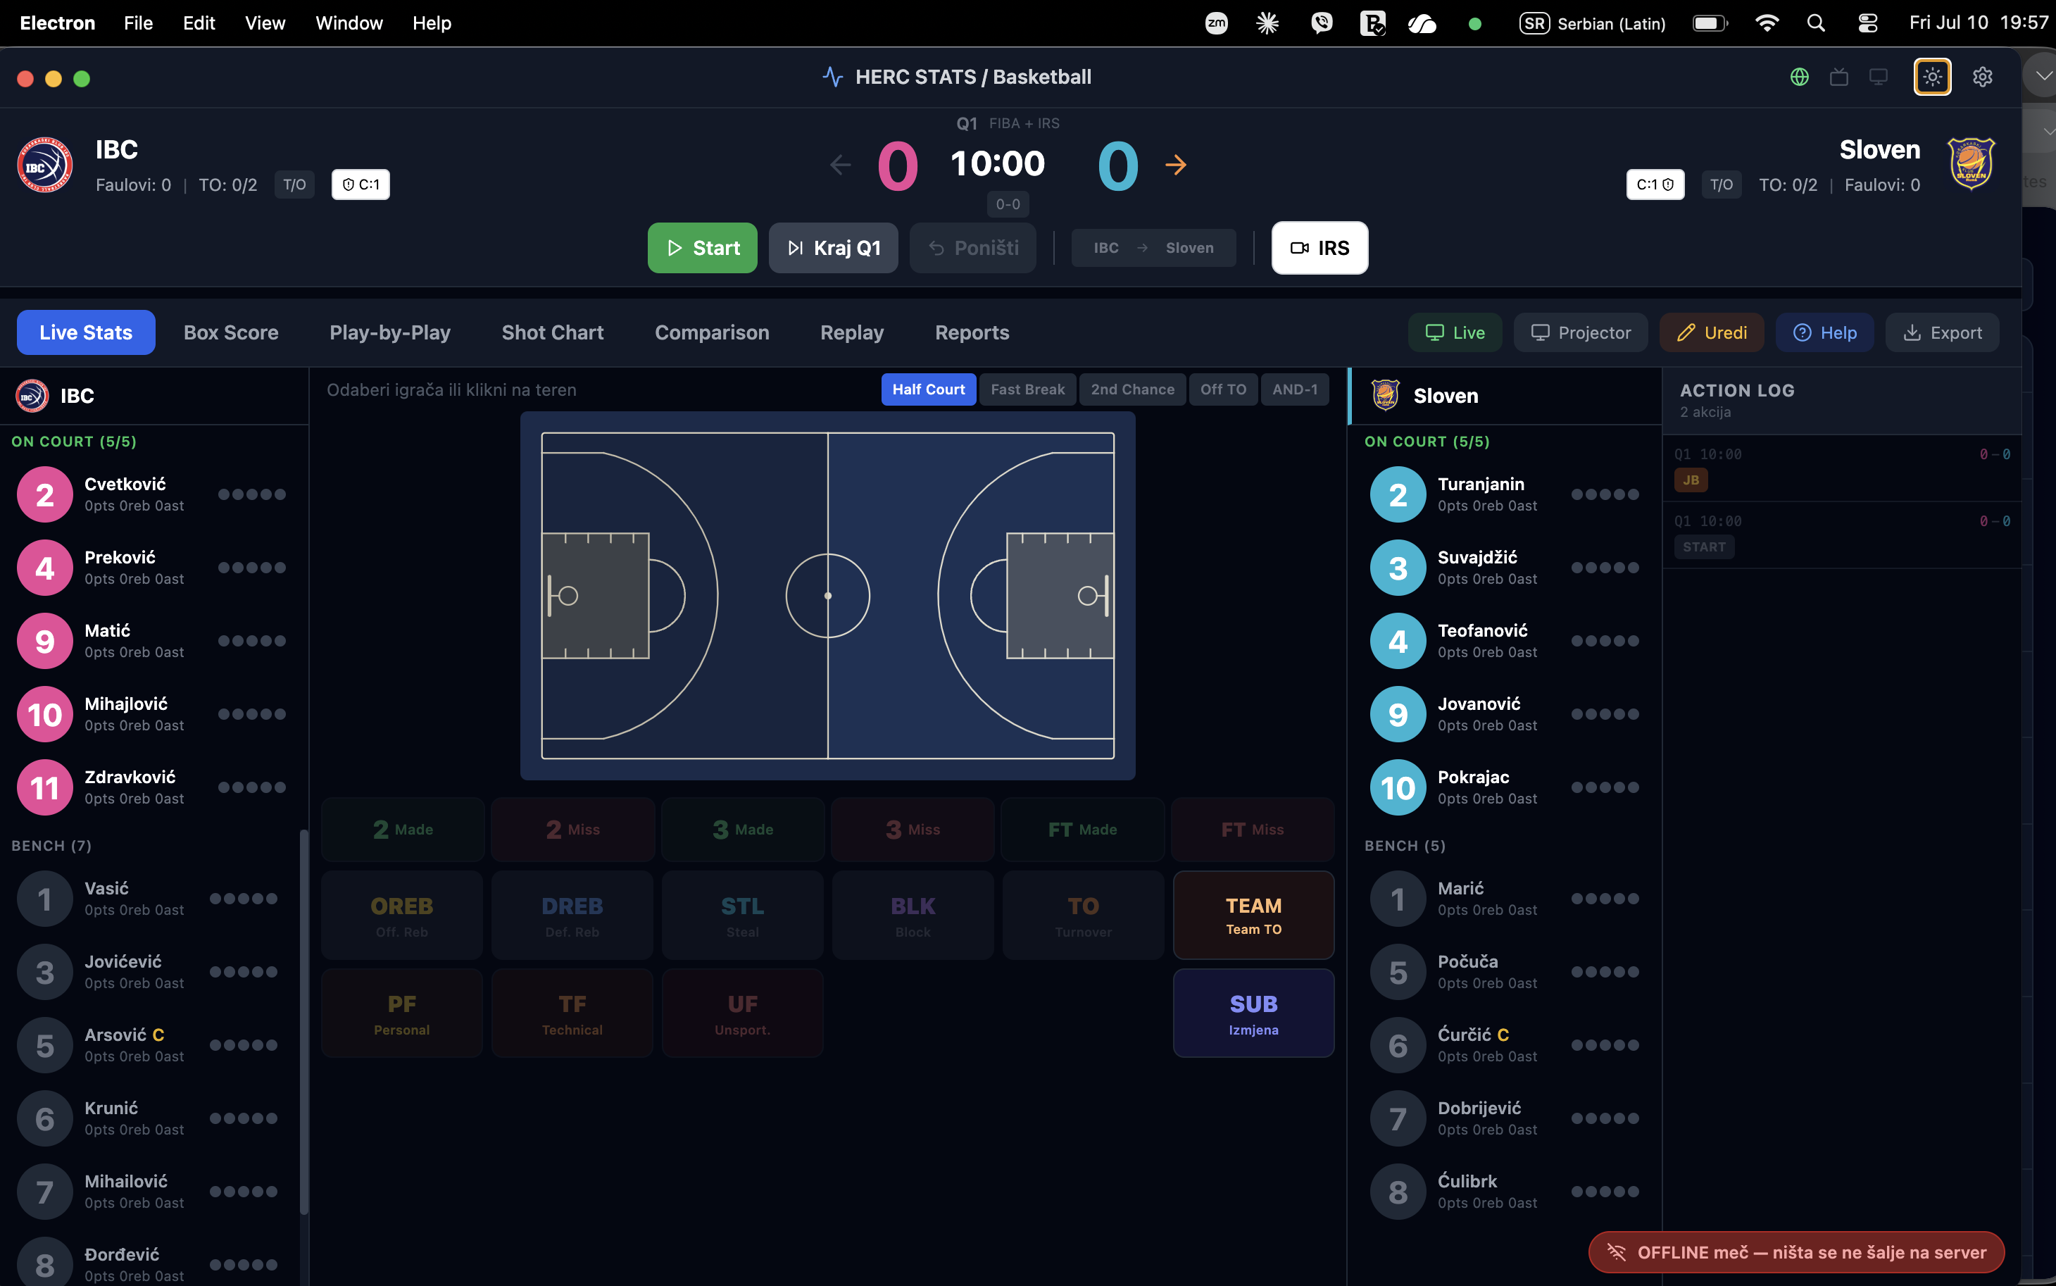The height and width of the screenshot is (1286, 2056).
Task: Click left possession arrow beside IBC score
Action: [840, 164]
